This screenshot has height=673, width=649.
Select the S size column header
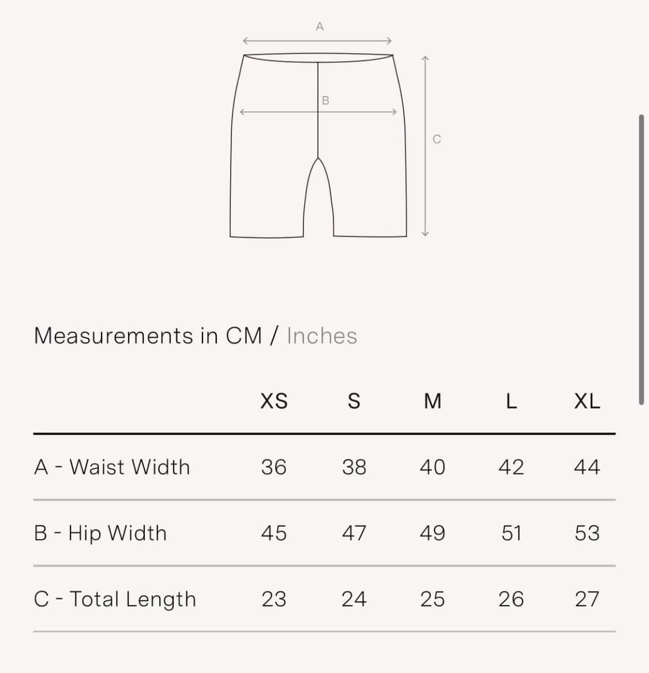(x=354, y=401)
